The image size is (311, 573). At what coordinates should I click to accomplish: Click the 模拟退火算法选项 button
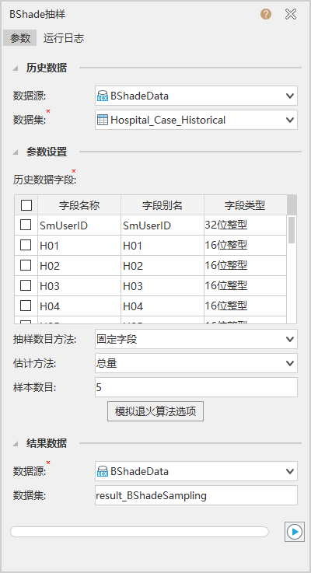[x=155, y=411]
